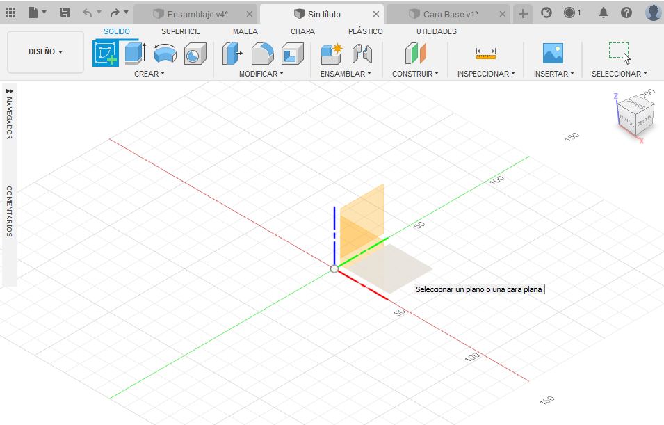Expand the CONSTRUIR menu
The image size is (664, 425).
click(x=415, y=74)
